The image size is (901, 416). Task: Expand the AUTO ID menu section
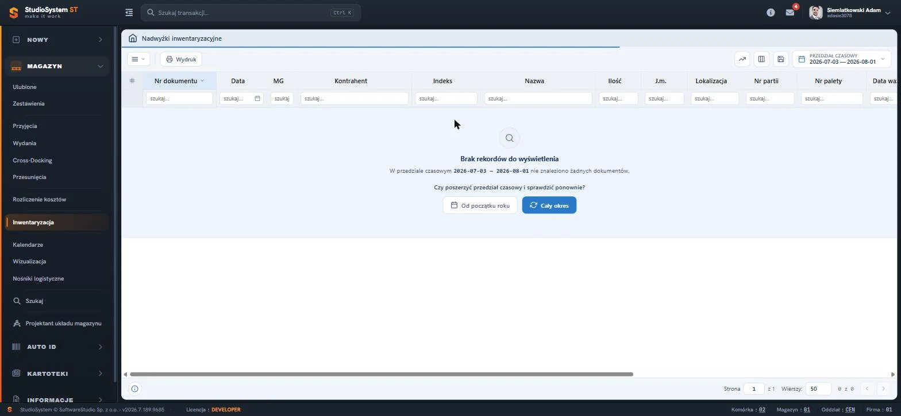[57, 347]
